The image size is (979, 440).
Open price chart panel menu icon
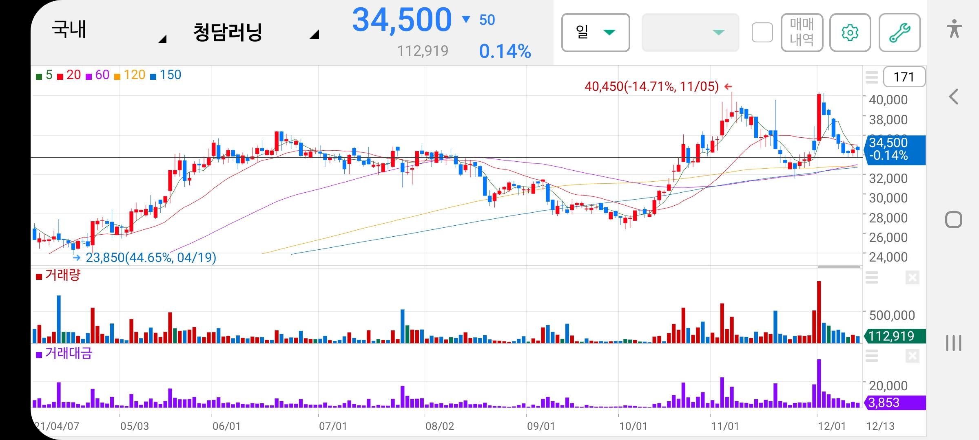point(872,77)
